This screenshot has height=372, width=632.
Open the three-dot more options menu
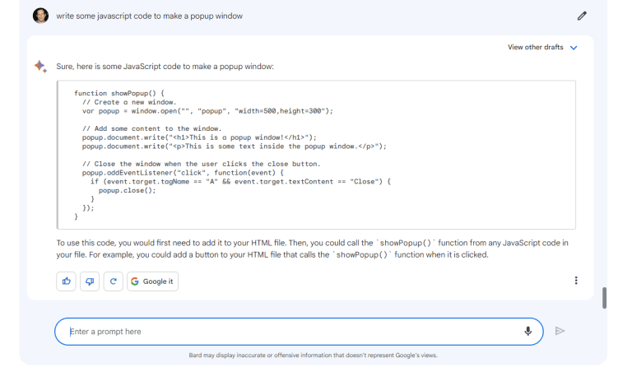tap(576, 281)
